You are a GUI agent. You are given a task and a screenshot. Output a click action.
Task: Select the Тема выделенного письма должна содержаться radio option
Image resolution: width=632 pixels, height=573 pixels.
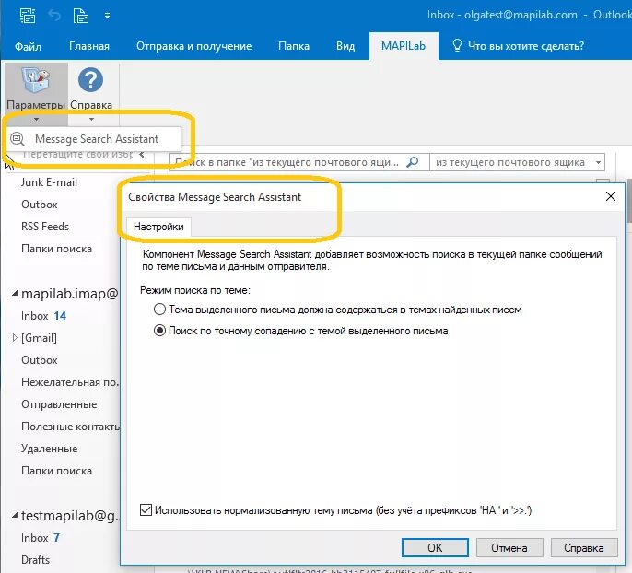159,310
